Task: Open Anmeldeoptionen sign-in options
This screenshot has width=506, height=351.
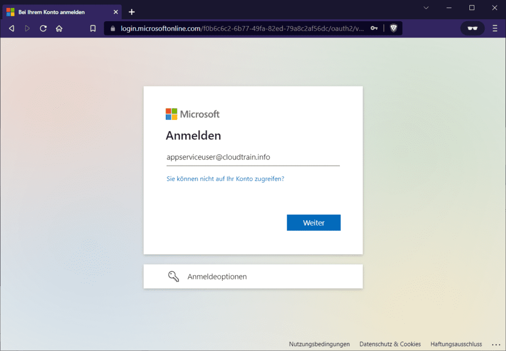Action: [253, 276]
